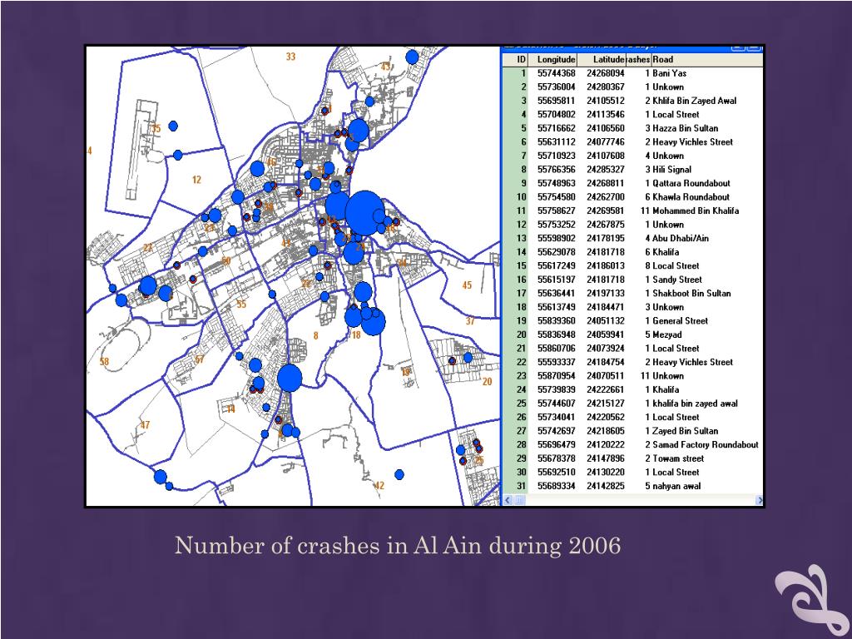
Task: Select row 29 Towam street
Action: [633, 458]
